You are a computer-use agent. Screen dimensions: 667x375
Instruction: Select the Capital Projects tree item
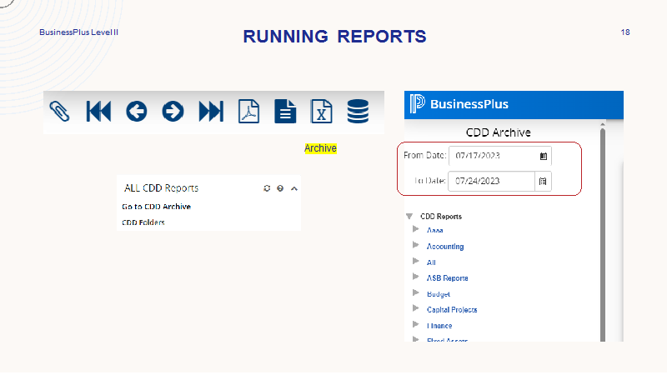point(452,310)
